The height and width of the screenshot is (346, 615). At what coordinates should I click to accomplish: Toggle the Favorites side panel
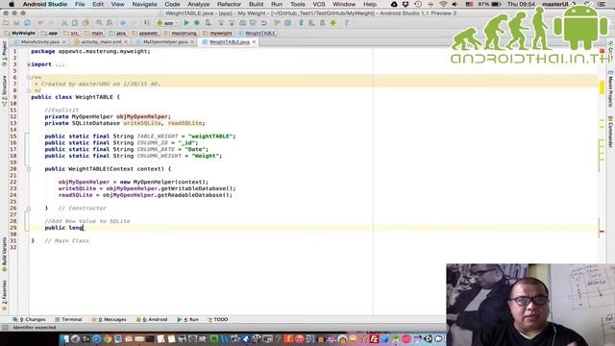tap(4, 296)
